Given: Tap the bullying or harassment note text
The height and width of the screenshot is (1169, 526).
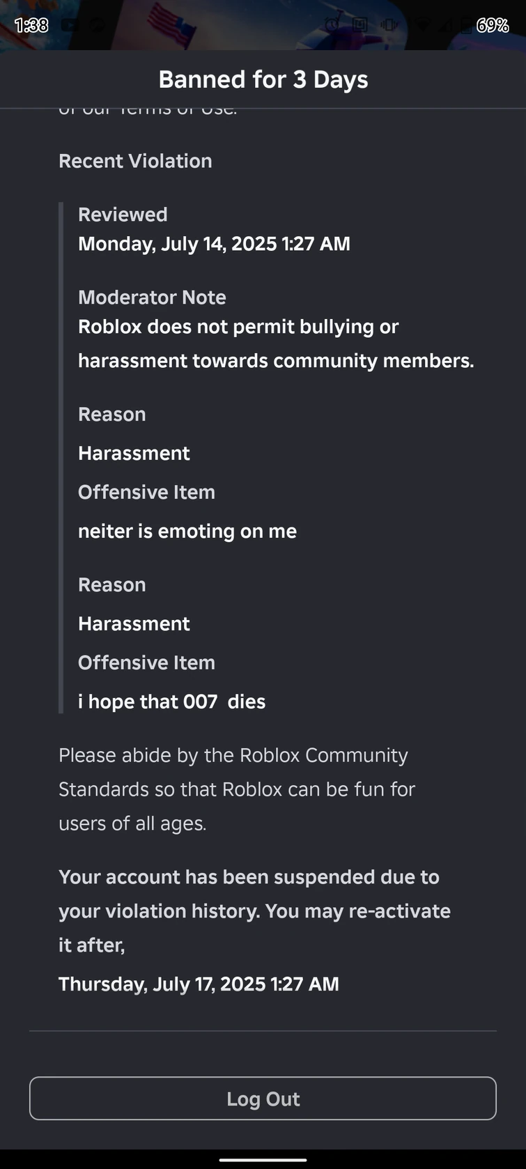Looking at the screenshot, I should click(x=275, y=343).
